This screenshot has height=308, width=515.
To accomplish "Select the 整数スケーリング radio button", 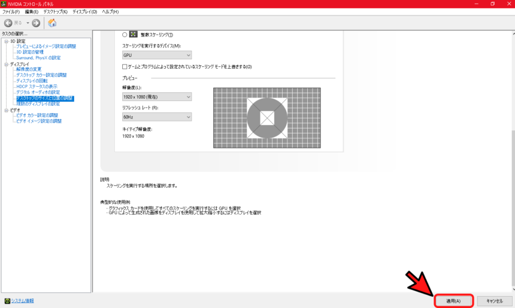I will coord(125,35).
